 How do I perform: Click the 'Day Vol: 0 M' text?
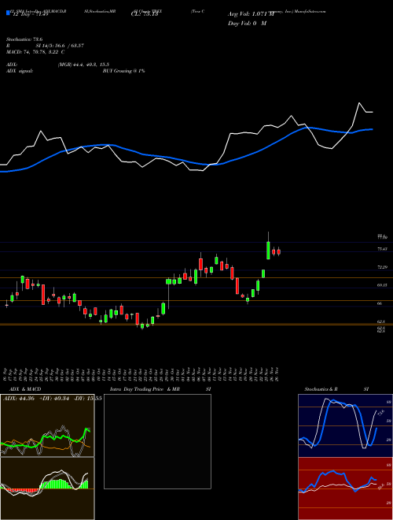click(x=247, y=24)
